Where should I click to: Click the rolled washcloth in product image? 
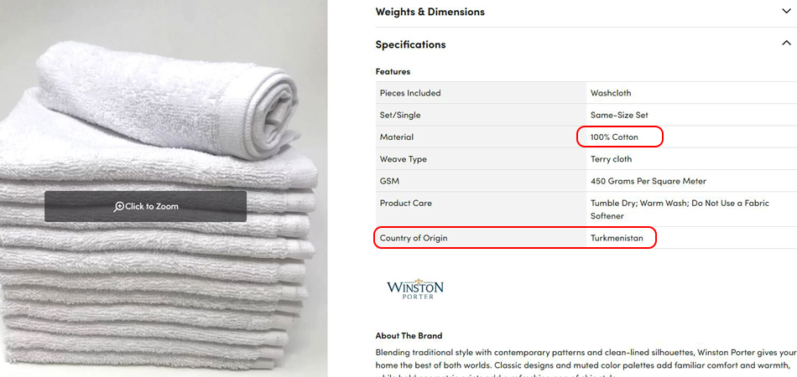168,99
